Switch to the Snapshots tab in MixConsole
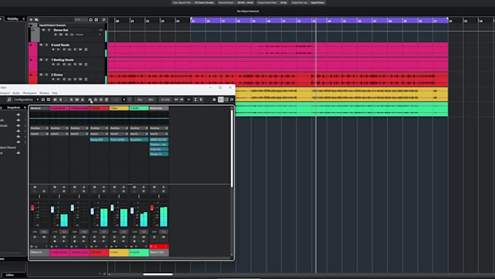Viewport: 495px width, 279px height. 14,107
